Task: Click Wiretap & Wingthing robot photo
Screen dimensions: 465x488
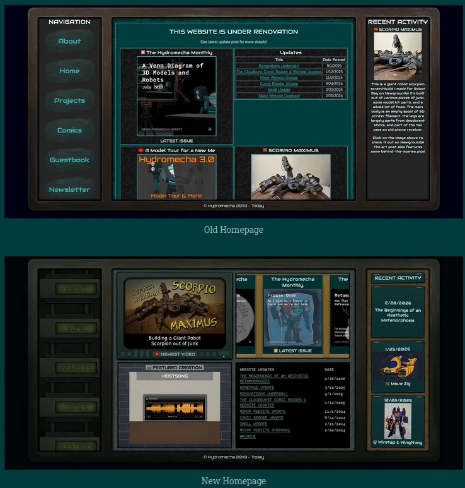Action: coord(398,421)
